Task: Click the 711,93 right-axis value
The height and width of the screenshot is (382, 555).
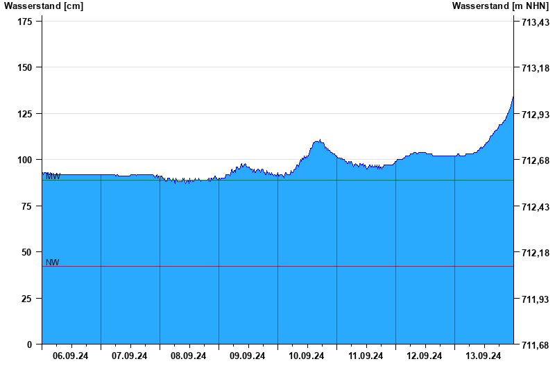Action: pos(536,299)
